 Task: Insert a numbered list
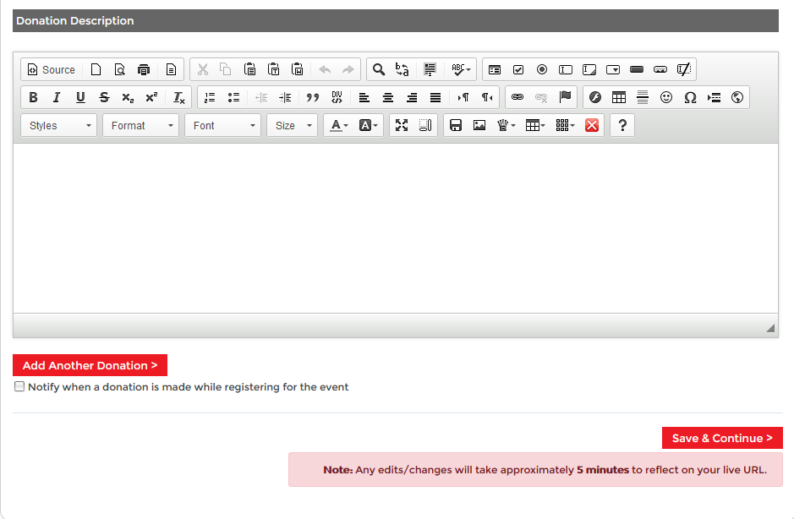point(210,97)
